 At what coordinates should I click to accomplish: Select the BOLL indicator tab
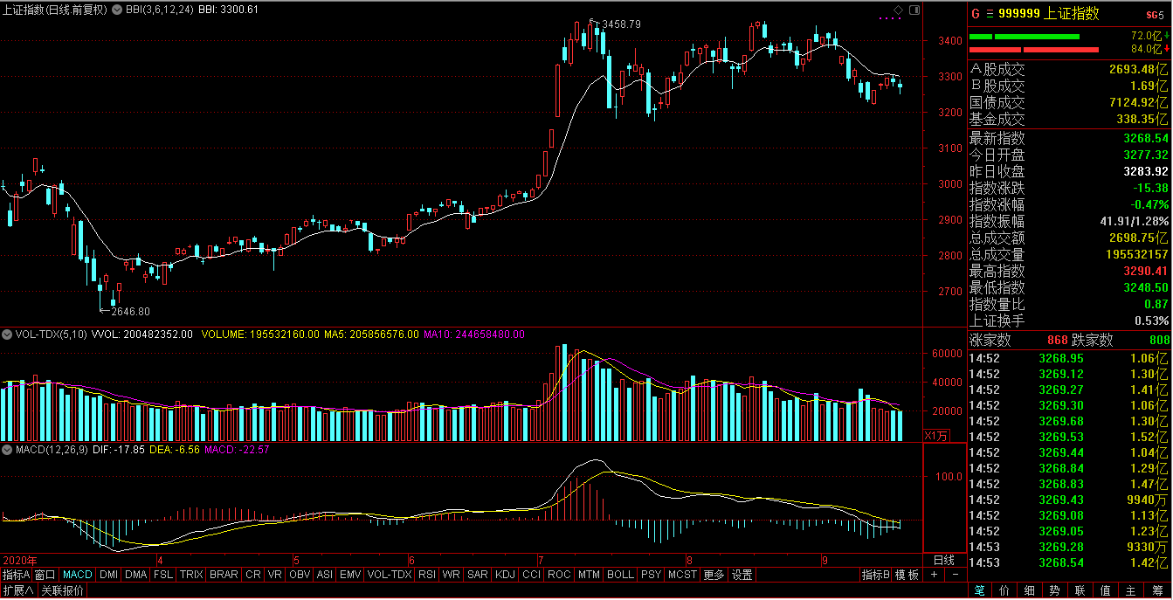point(619,575)
